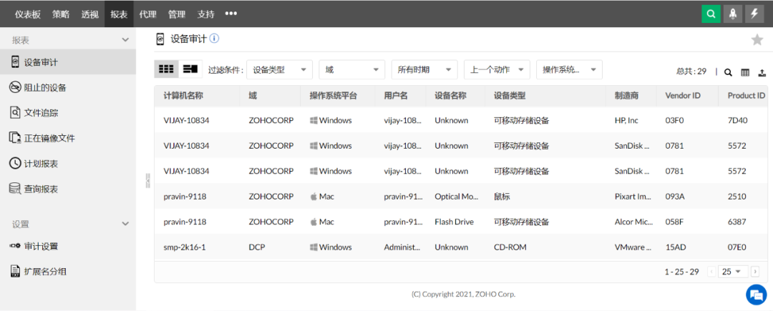Switch to list card view icon
Viewport: 773px width, 311px height.
point(190,69)
